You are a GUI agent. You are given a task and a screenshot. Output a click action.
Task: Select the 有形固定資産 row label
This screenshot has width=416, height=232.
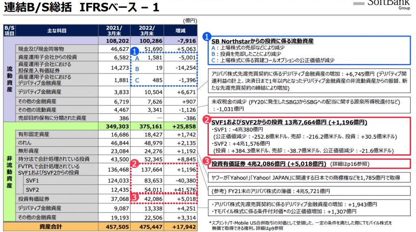click(x=33, y=134)
